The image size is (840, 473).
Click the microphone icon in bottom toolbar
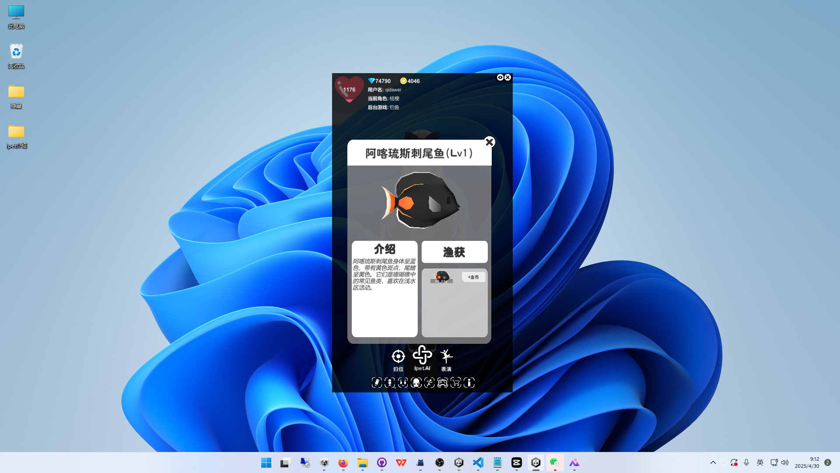coord(390,383)
